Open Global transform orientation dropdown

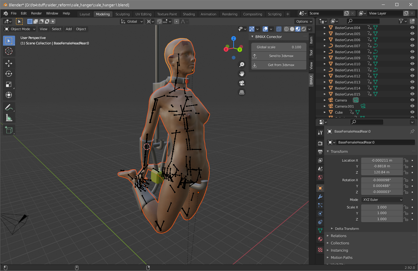tap(132, 21)
